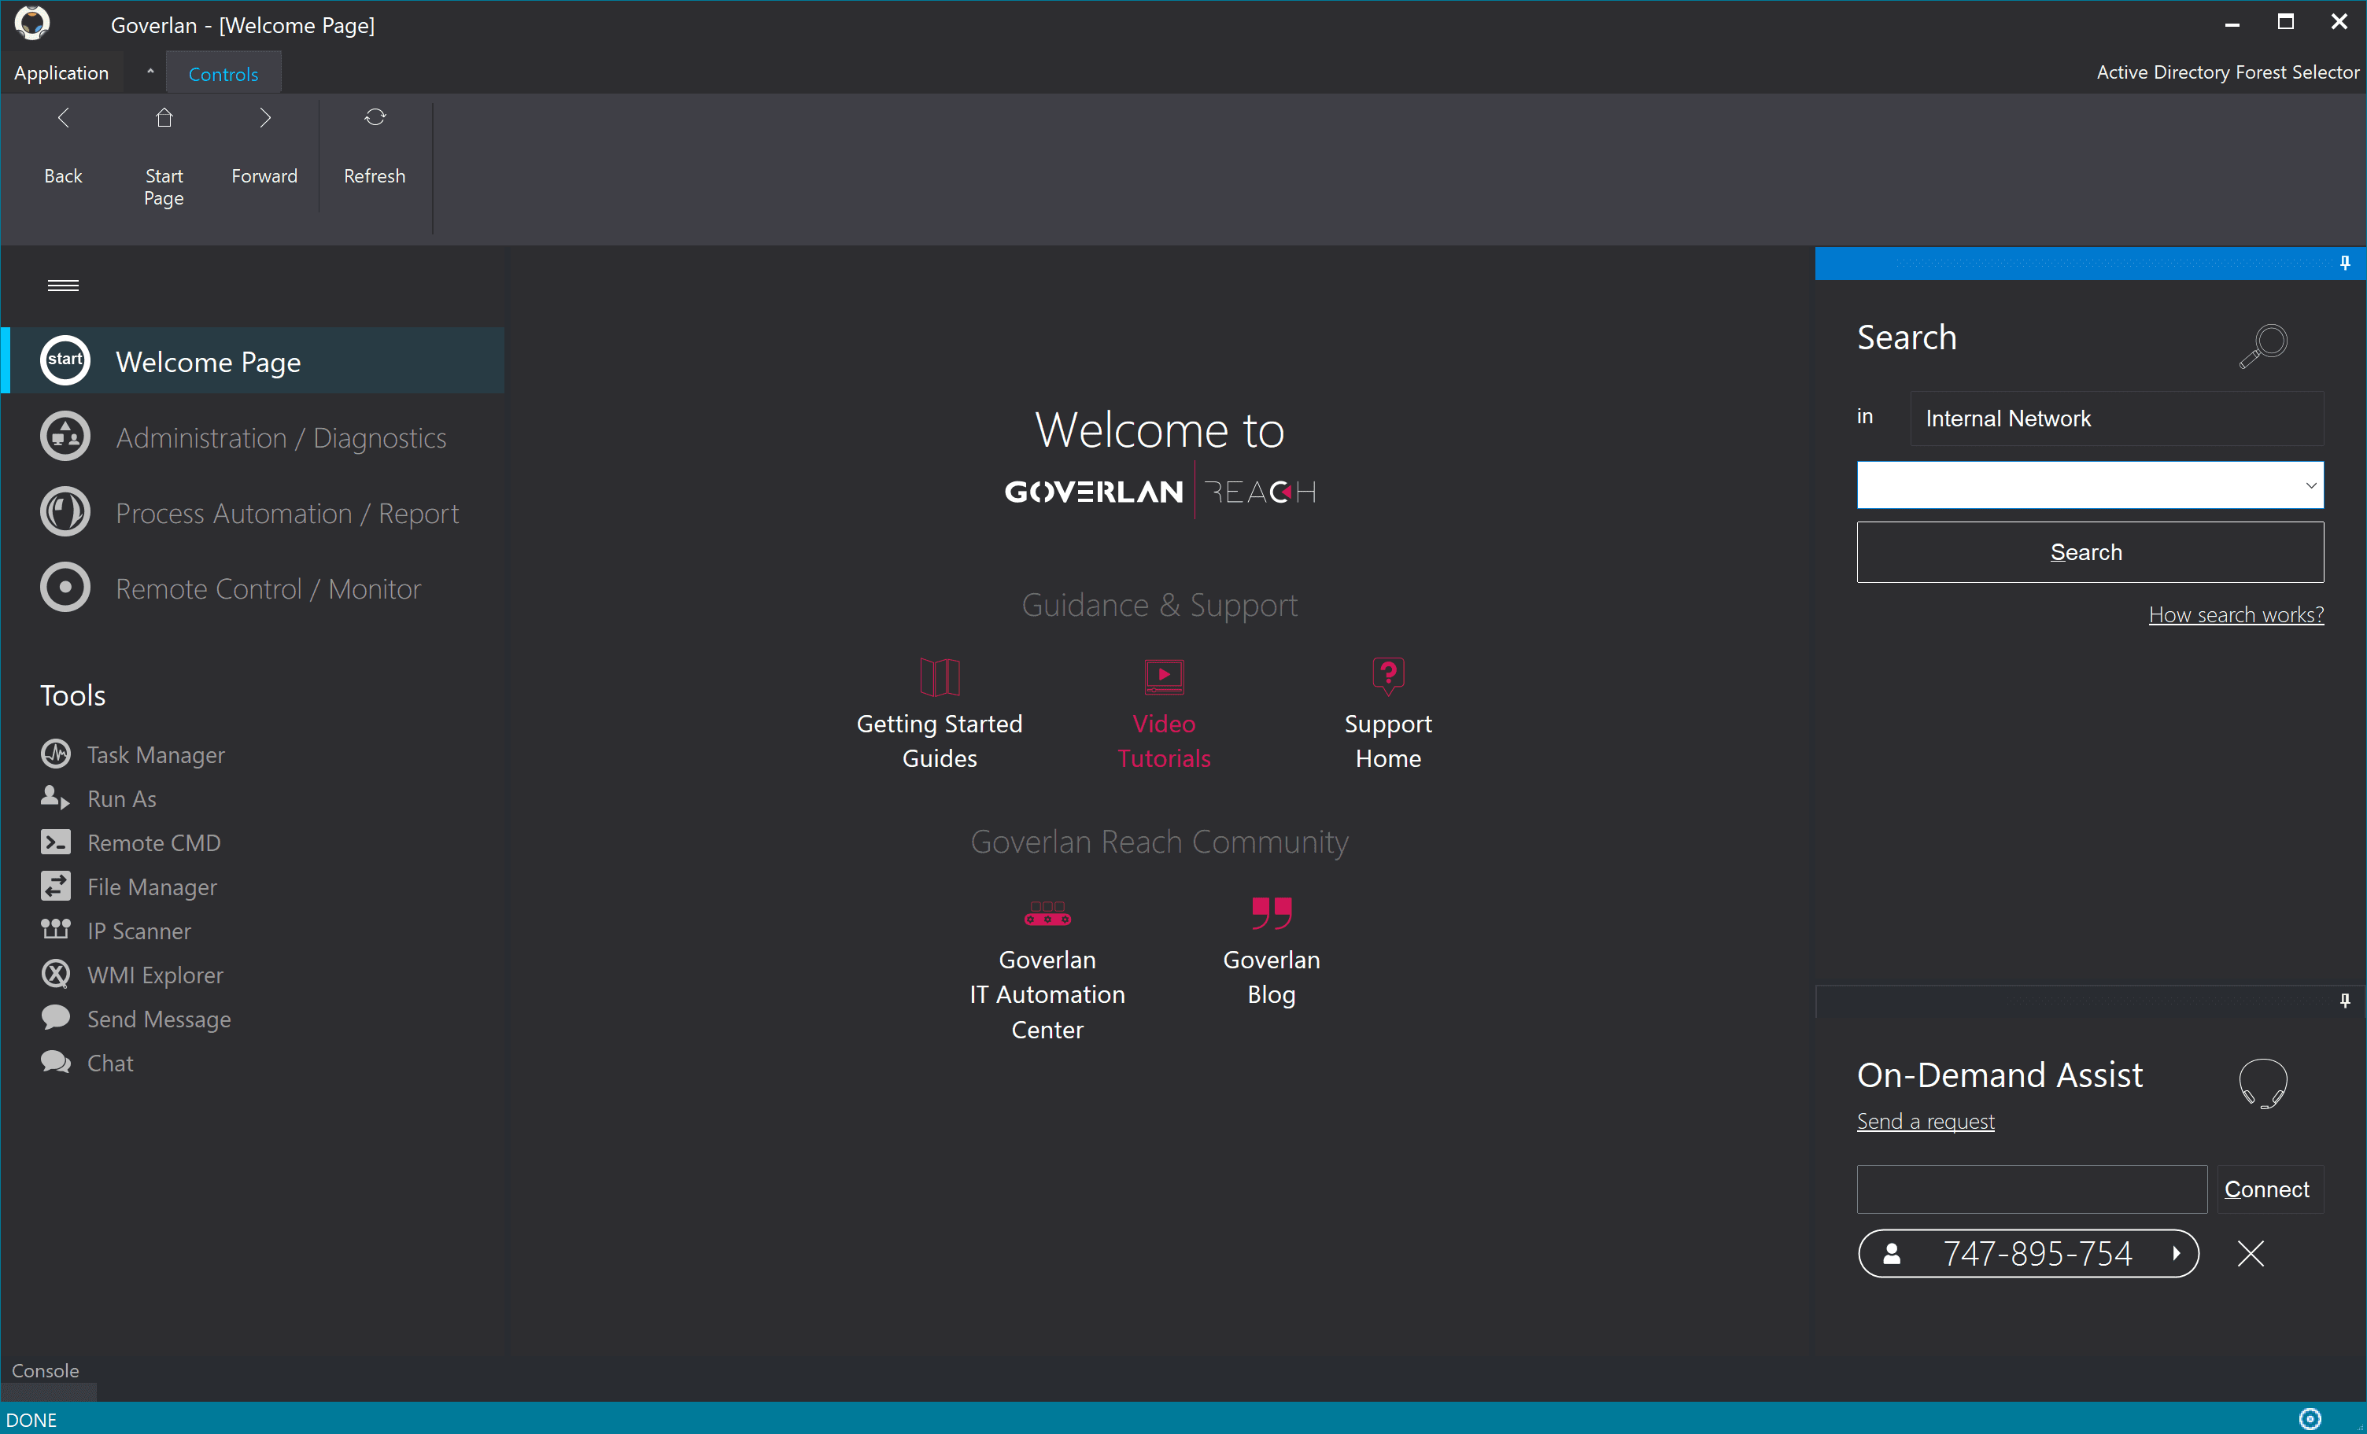Go to Start Page home icon
This screenshot has height=1434, width=2367.
click(x=164, y=118)
